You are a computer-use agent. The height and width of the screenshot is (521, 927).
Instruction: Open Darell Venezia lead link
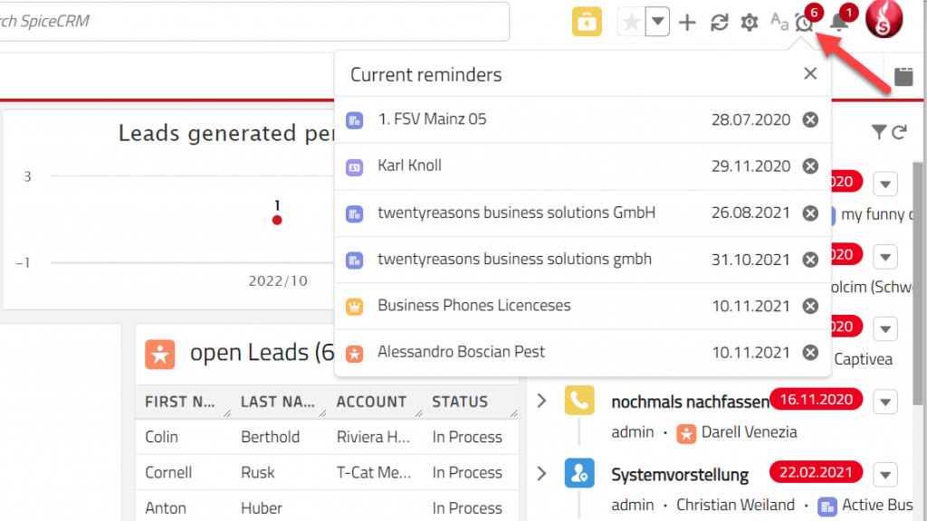click(x=749, y=431)
